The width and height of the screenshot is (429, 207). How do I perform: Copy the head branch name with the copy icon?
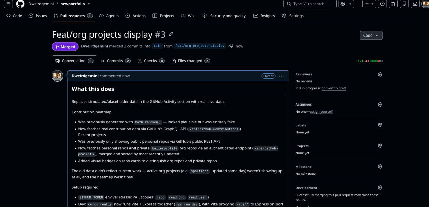pyautogui.click(x=231, y=46)
